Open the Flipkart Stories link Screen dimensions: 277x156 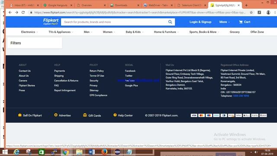point(27,85)
